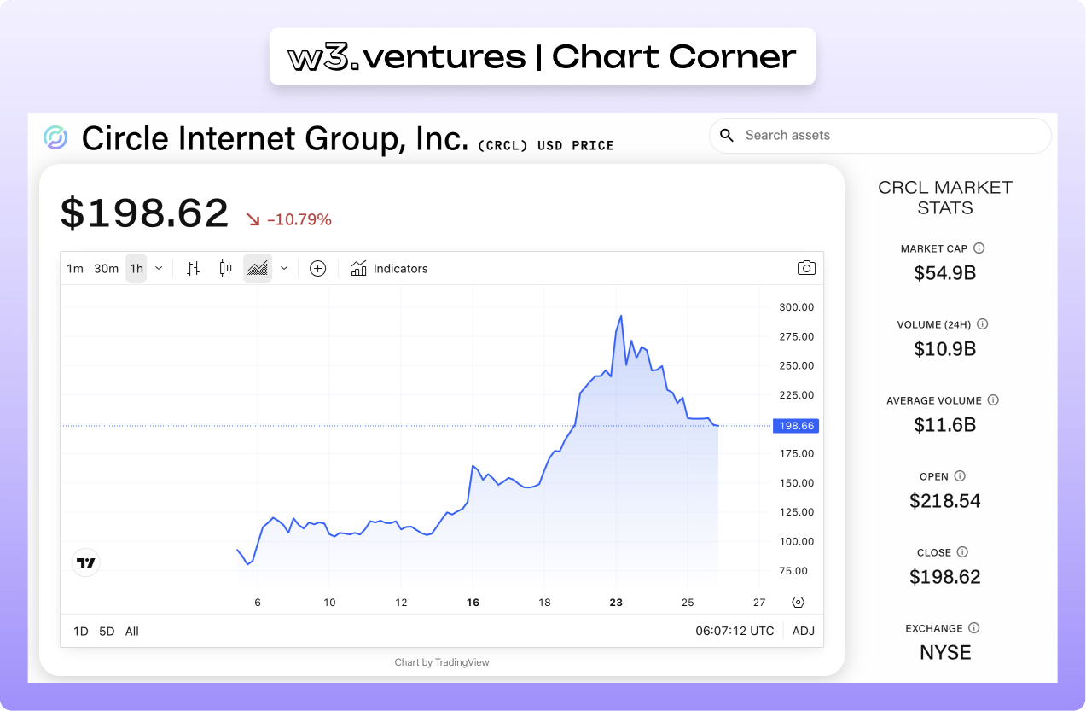Image resolution: width=1086 pixels, height=711 pixels.
Task: Select the area chart style icon
Action: [x=258, y=268]
